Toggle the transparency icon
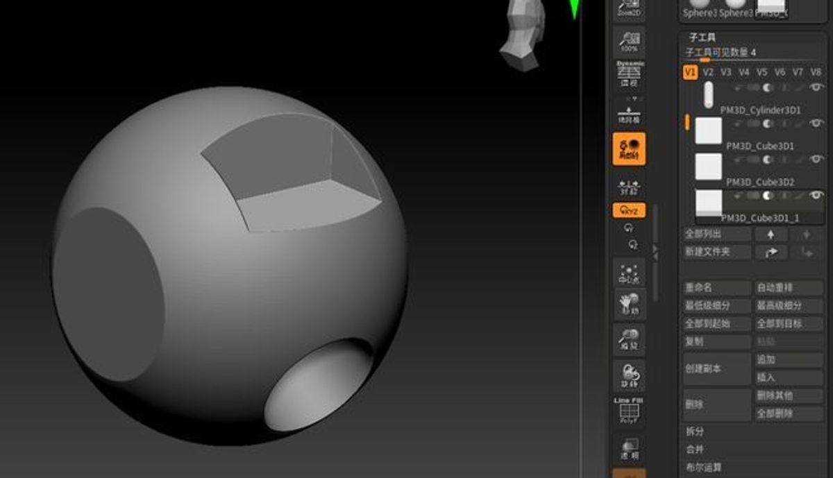Screen dimensions: 833x478 [630, 449]
